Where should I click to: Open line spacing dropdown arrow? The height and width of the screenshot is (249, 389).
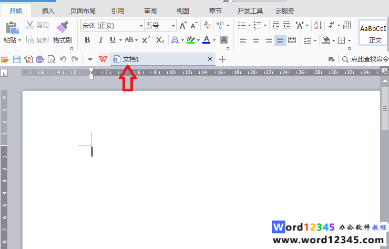315,40
